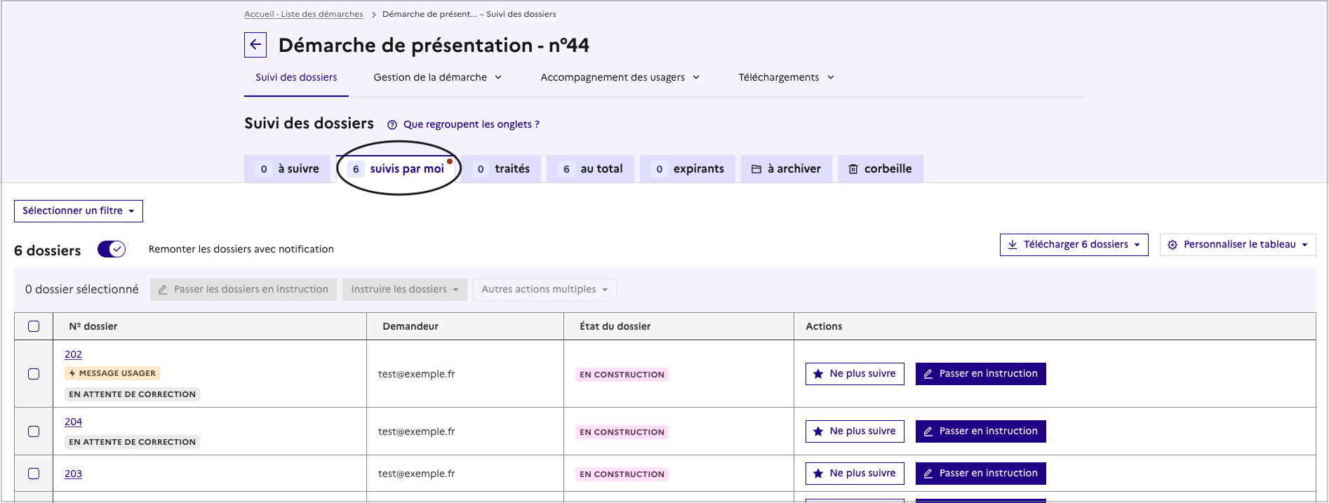Screen dimensions: 1329x503
Task: Expand 'Accompagnement des usagers' menu
Action: (x=620, y=77)
